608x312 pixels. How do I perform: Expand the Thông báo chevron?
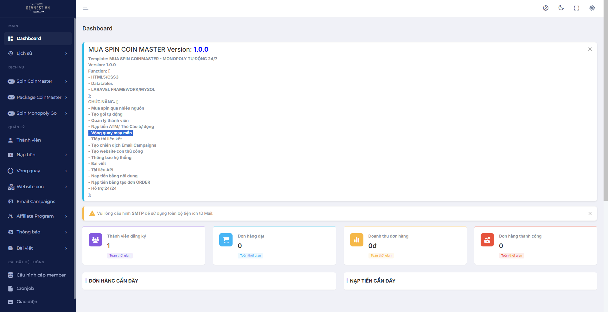(66, 232)
